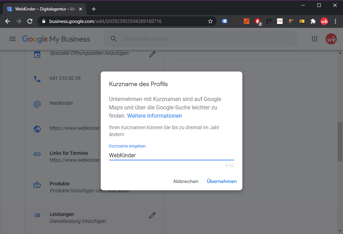The image size is (343, 234).
Task: Open the pin-shaped extension icon
Action: [x=235, y=21]
